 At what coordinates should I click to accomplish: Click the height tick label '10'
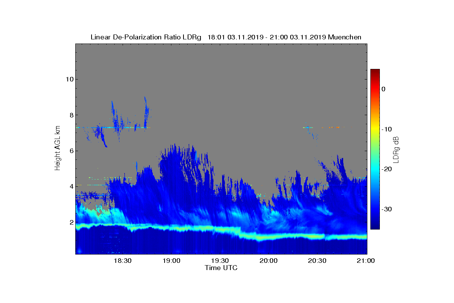point(69,79)
